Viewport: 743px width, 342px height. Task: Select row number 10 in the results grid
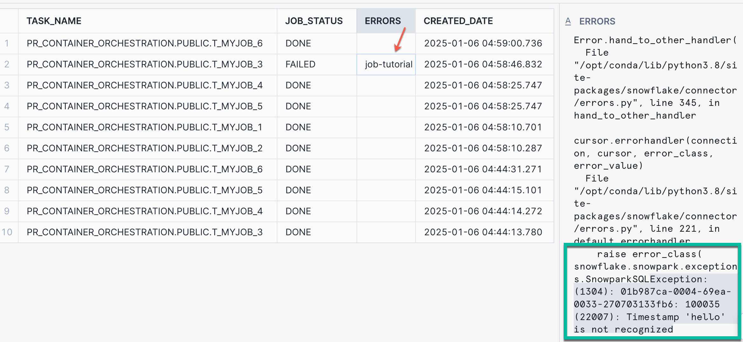(x=8, y=232)
